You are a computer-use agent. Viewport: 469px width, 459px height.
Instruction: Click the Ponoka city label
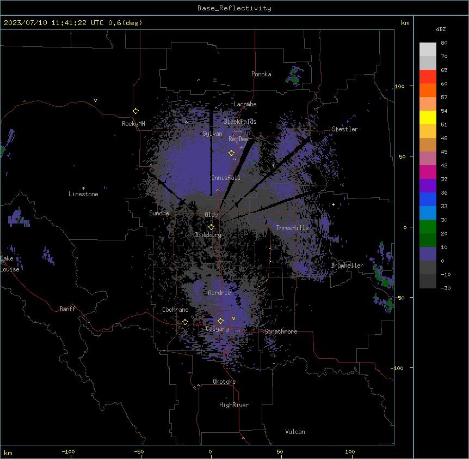pos(261,74)
